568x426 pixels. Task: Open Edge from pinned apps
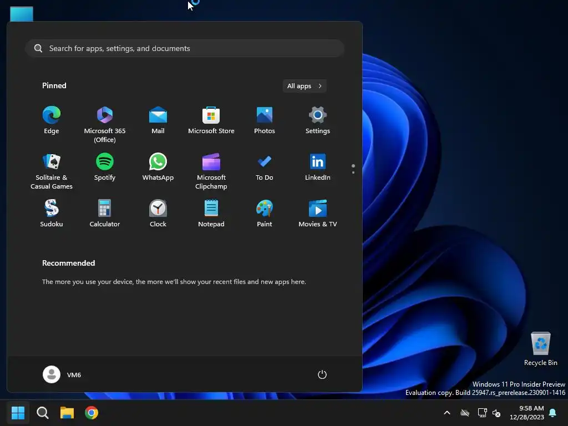click(52, 120)
